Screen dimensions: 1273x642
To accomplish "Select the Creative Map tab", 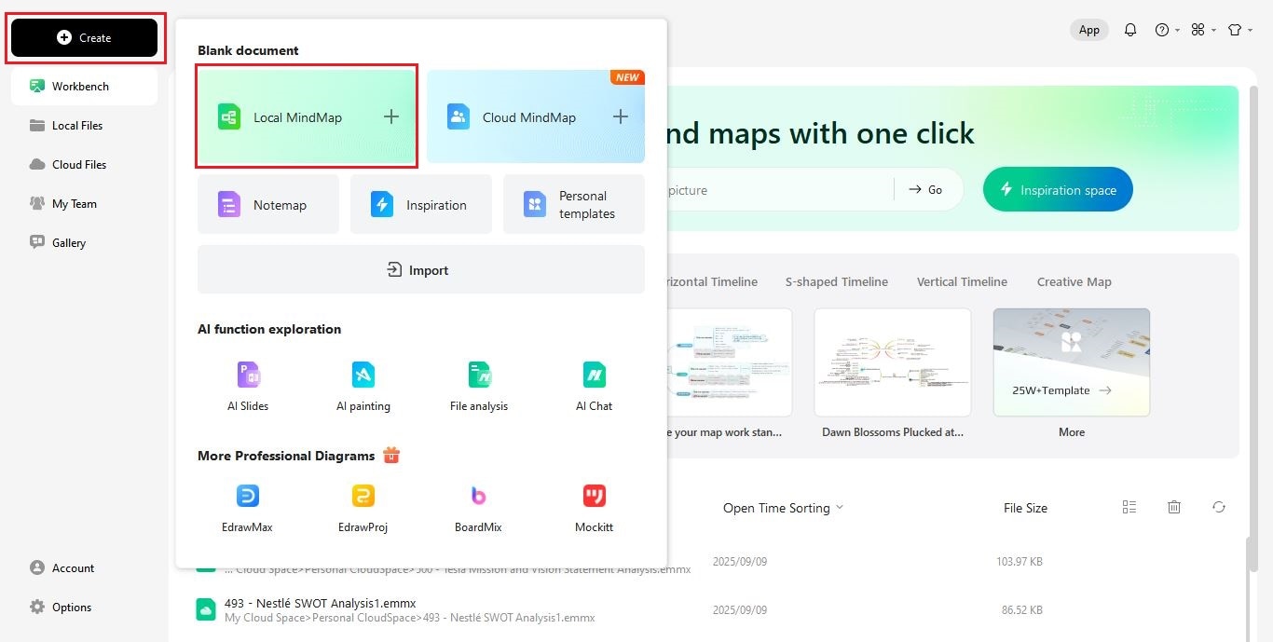I will pos(1073,280).
